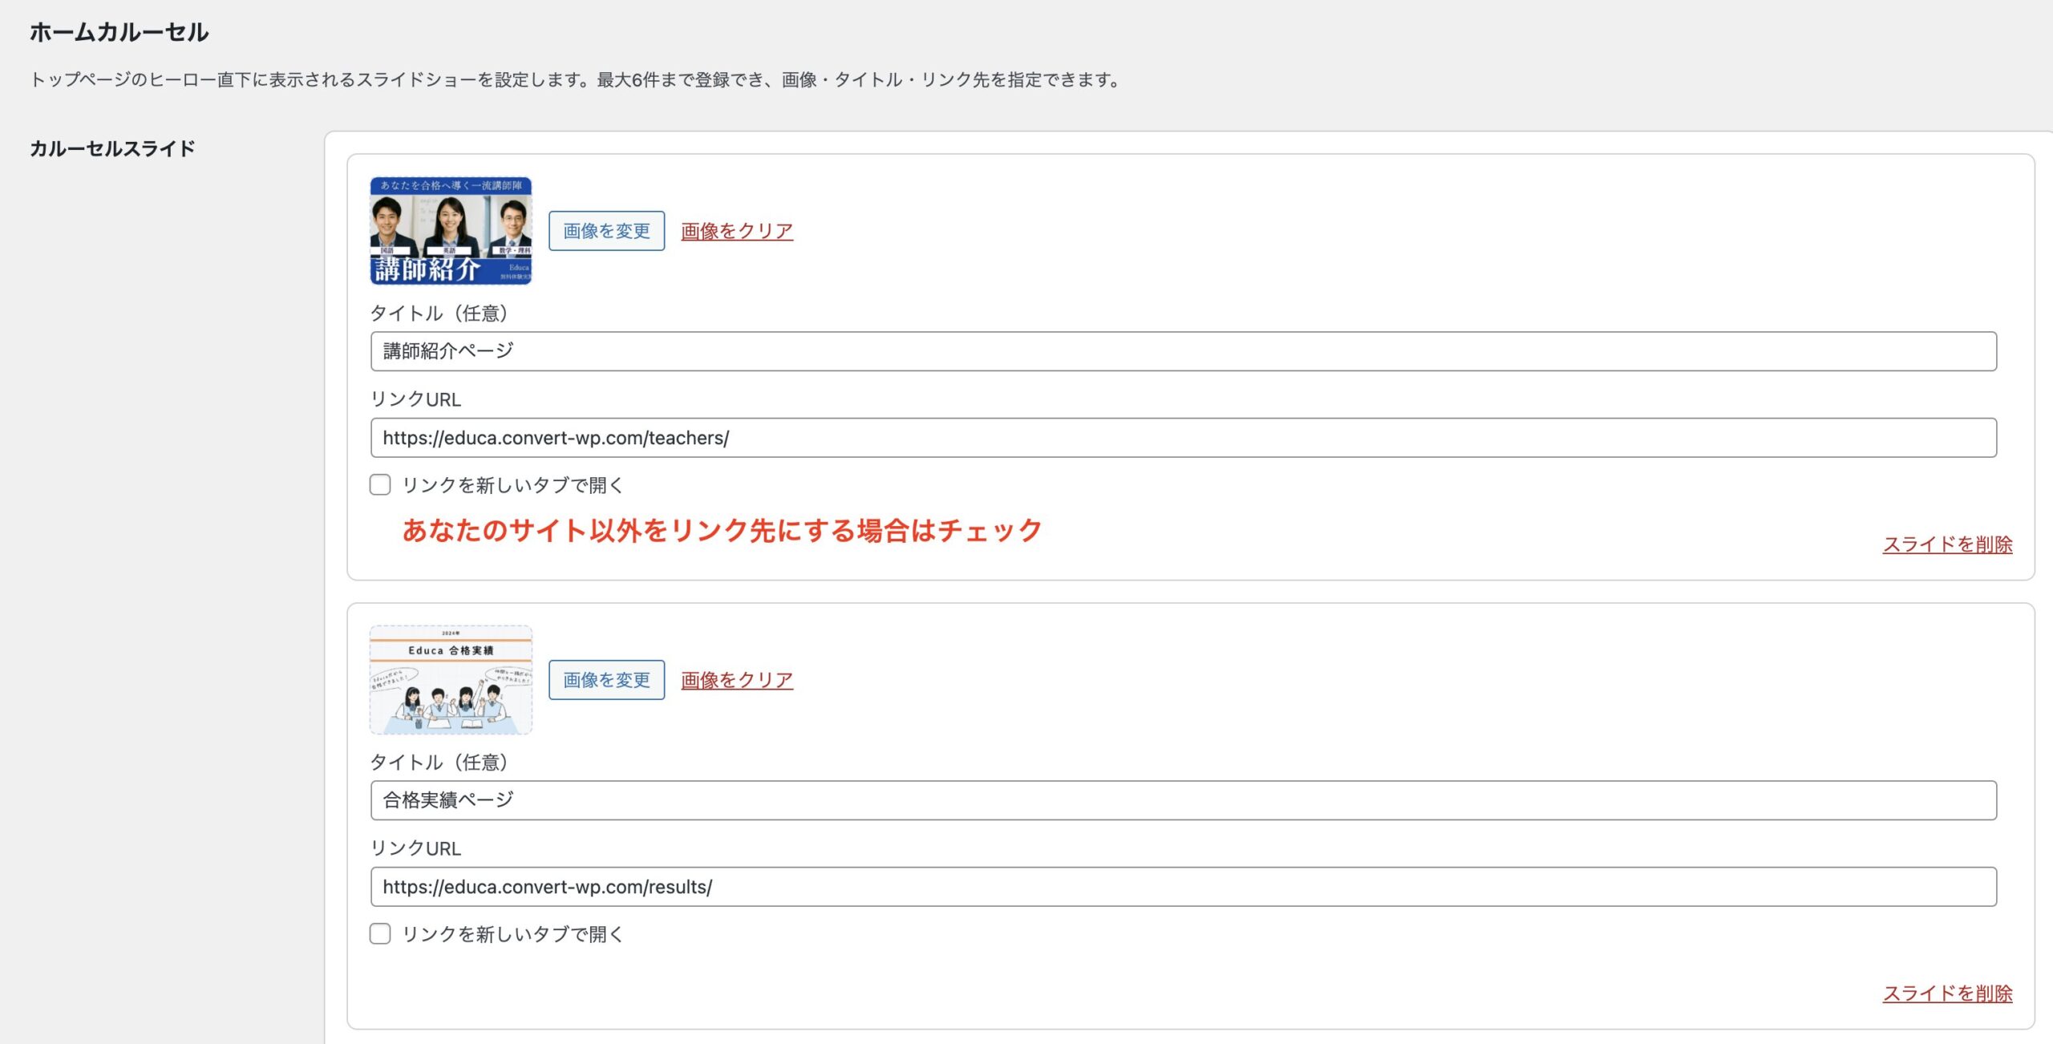The width and height of the screenshot is (2053, 1044).
Task: Enable new-tab checkbox for results link
Action: coord(380,933)
